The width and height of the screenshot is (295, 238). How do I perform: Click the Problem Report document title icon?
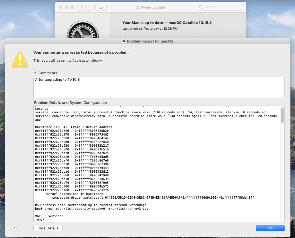pos(124,41)
